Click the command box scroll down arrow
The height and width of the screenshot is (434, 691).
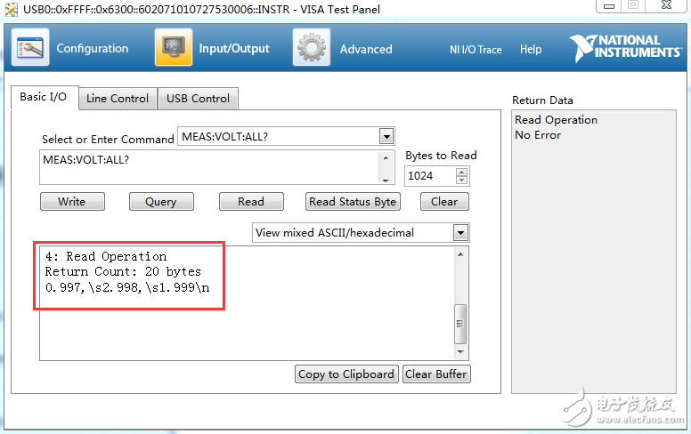386,180
